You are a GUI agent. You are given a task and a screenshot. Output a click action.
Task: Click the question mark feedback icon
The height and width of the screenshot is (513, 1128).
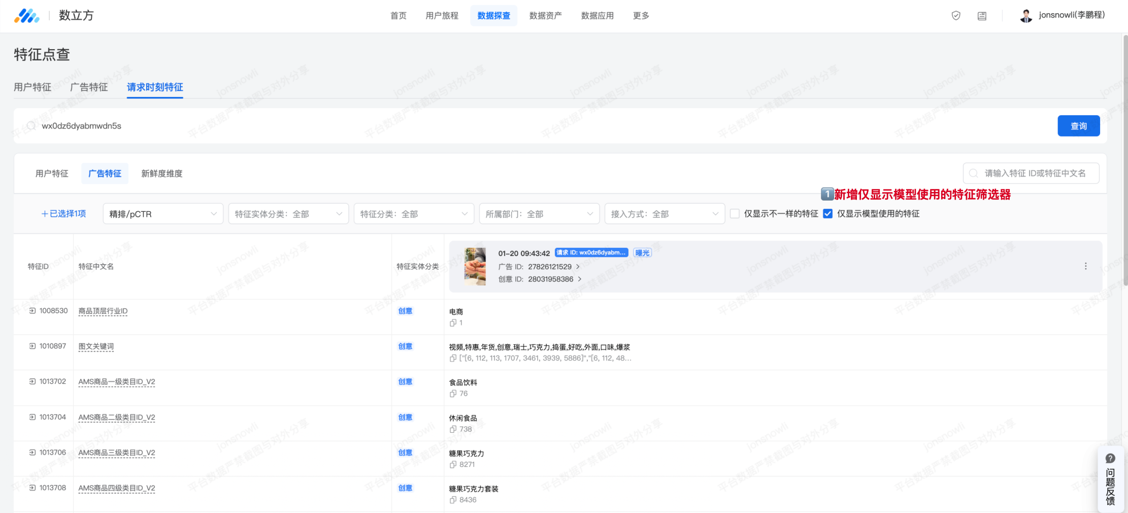coord(1110,458)
